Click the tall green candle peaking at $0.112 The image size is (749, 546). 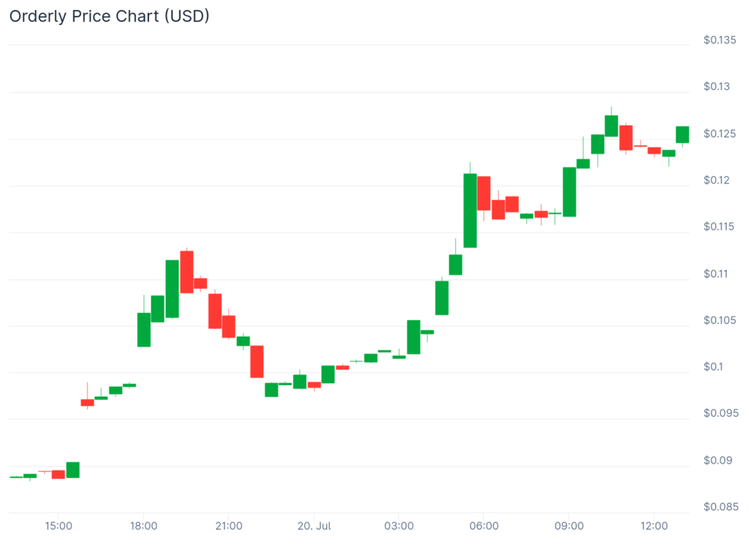coord(172,289)
